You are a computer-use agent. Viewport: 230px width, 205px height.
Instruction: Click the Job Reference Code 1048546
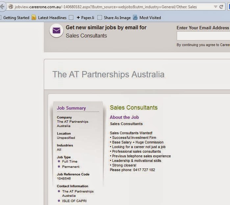(64, 178)
